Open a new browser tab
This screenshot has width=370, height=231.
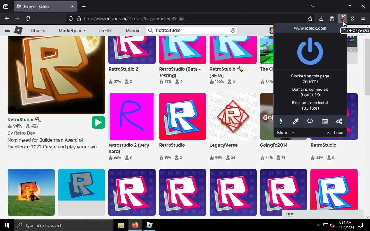[x=84, y=6]
